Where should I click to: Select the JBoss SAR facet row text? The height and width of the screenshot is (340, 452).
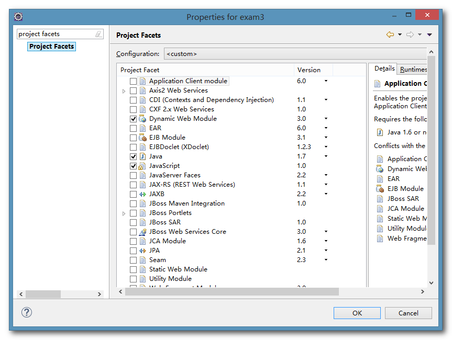[x=165, y=222]
